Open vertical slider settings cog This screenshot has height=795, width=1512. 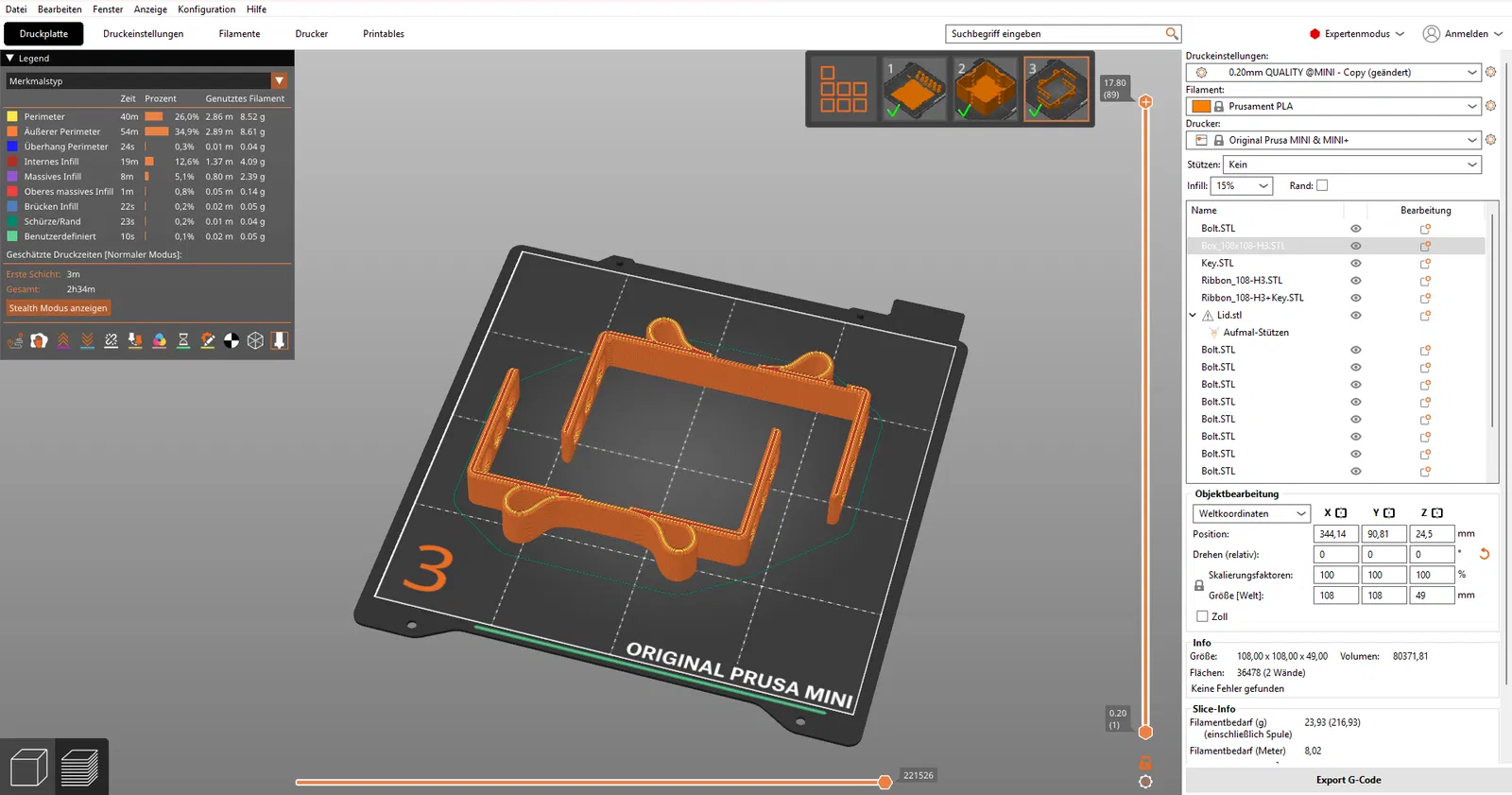click(1145, 782)
